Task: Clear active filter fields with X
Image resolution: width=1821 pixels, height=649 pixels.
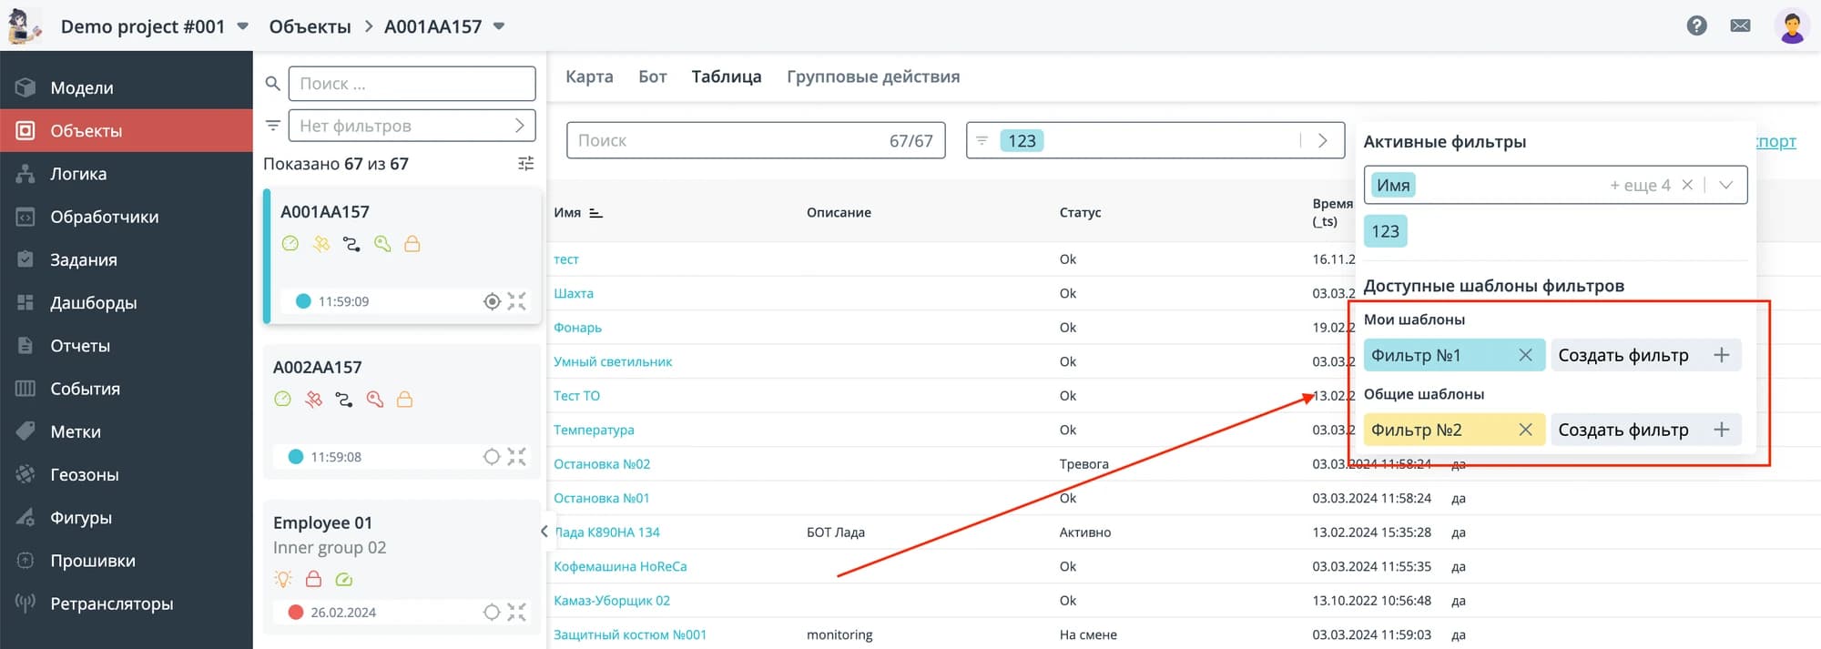Action: (x=1687, y=185)
